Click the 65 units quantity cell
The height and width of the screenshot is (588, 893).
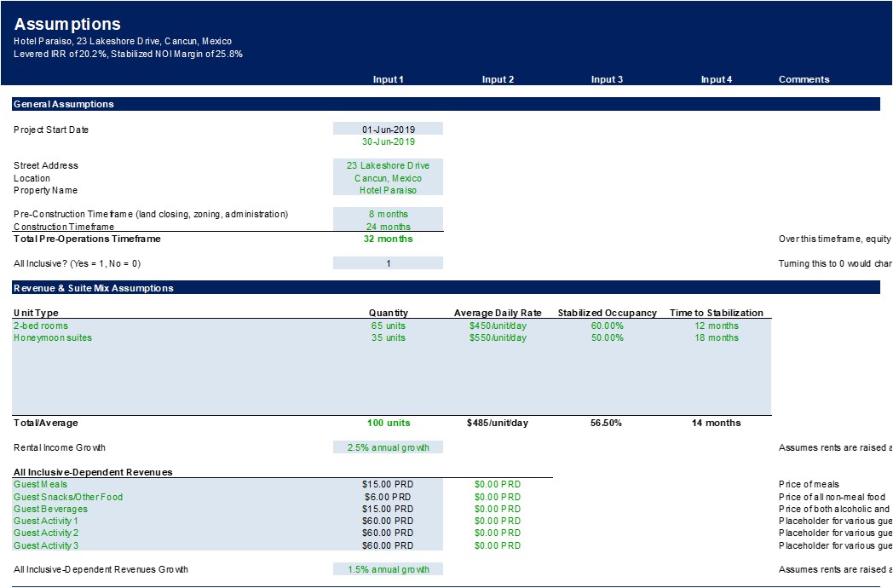(388, 326)
